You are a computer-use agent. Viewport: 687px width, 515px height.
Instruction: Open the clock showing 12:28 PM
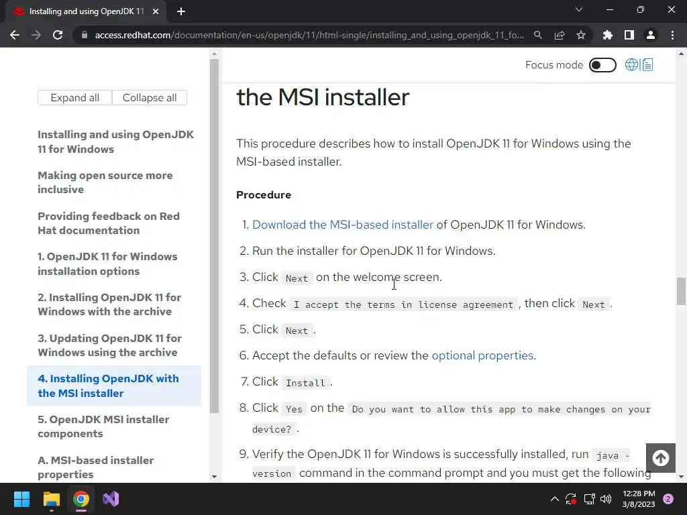click(639, 499)
